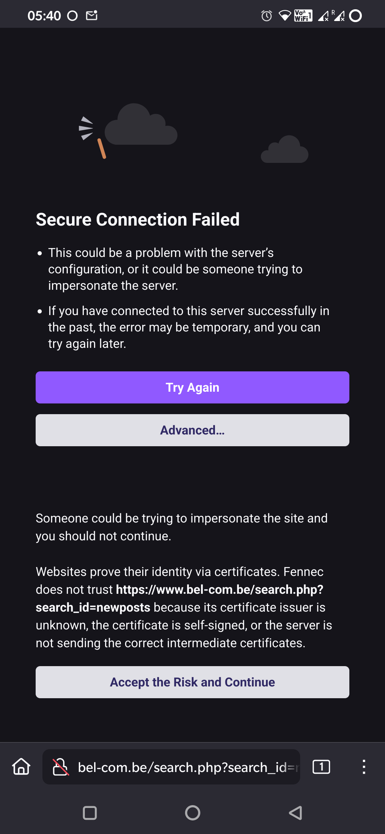Open recent apps with square button
This screenshot has width=385, height=834.
[x=90, y=813]
